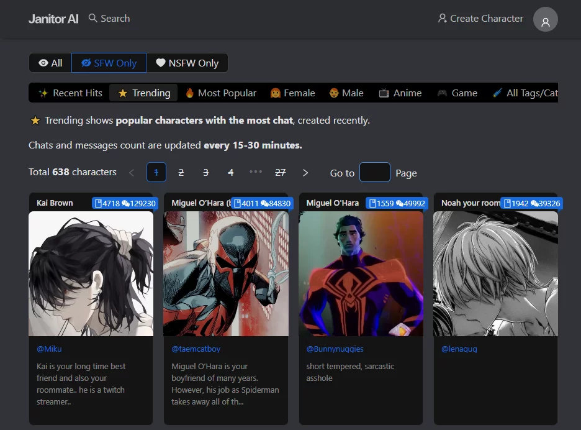Switch to the Recent Hits tab
Image resolution: width=581 pixels, height=430 pixels.
pyautogui.click(x=70, y=93)
